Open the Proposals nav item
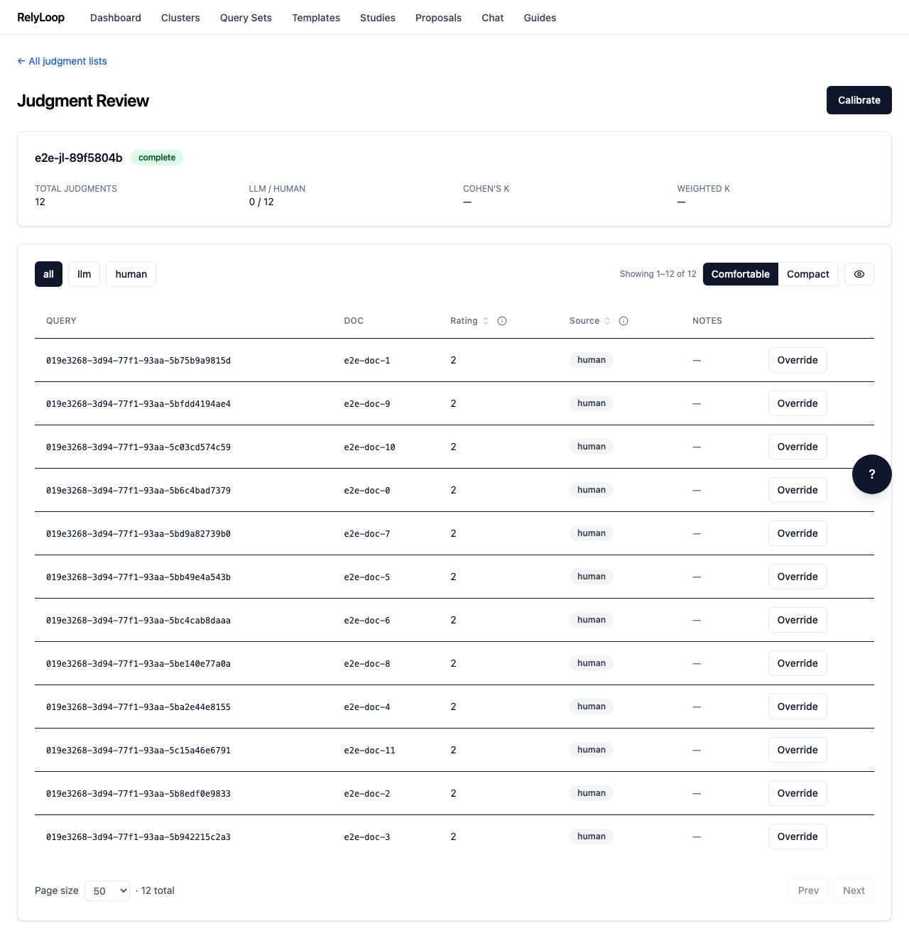This screenshot has width=909, height=938. click(x=438, y=18)
